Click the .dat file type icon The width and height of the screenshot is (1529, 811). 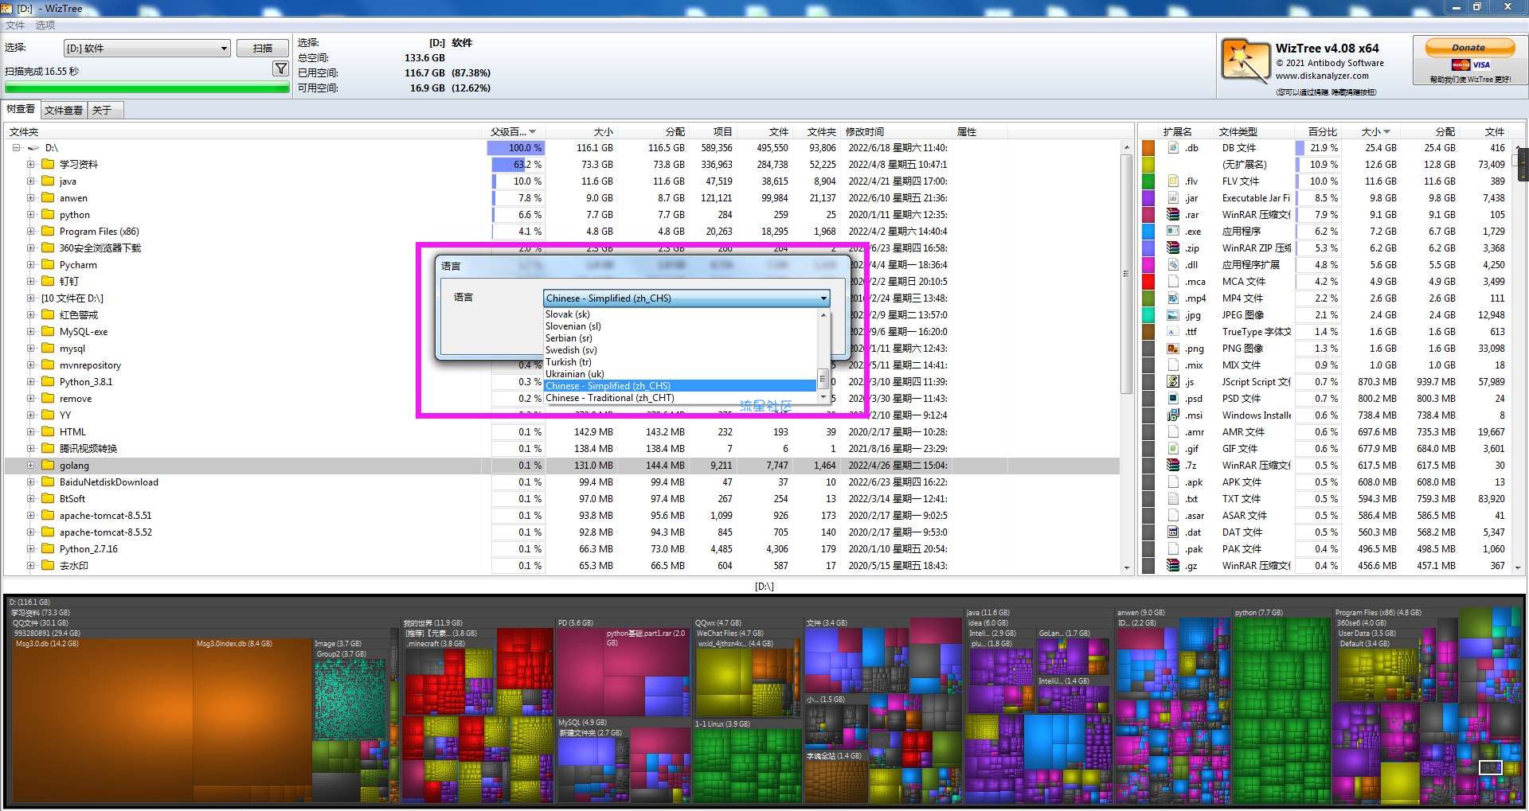pyautogui.click(x=1173, y=532)
